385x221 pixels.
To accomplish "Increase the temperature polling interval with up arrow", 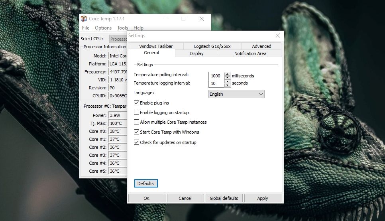I will 228,74.
